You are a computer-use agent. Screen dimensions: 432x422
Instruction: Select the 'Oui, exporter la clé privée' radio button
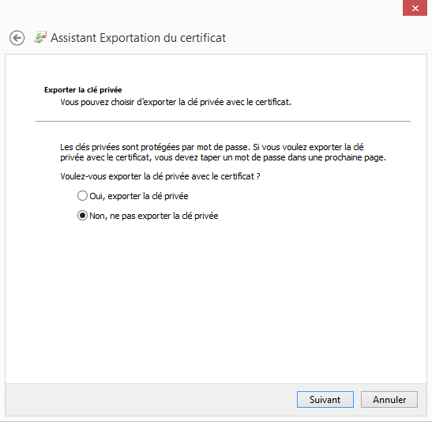pyautogui.click(x=82, y=196)
